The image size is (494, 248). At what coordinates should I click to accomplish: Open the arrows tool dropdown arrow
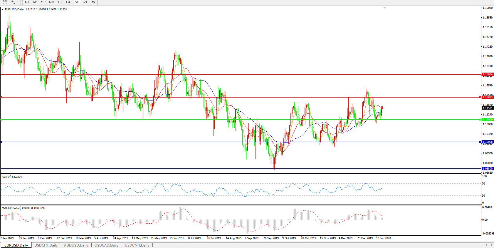pyautogui.click(x=18, y=2)
